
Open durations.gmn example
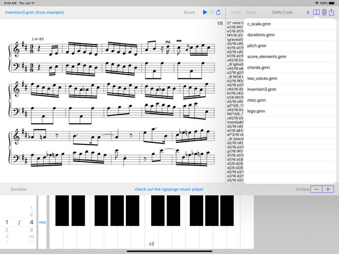click(x=290, y=35)
